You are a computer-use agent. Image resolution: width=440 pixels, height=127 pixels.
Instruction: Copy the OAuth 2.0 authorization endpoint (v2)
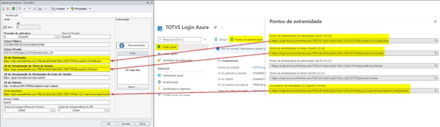coord(436,41)
